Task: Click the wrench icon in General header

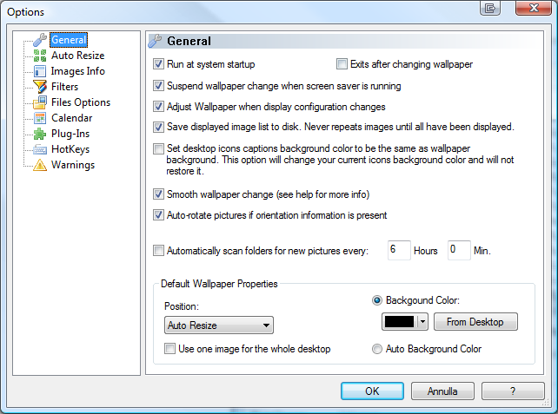Action: 156,41
